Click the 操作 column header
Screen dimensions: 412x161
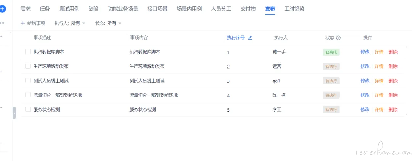point(368,38)
